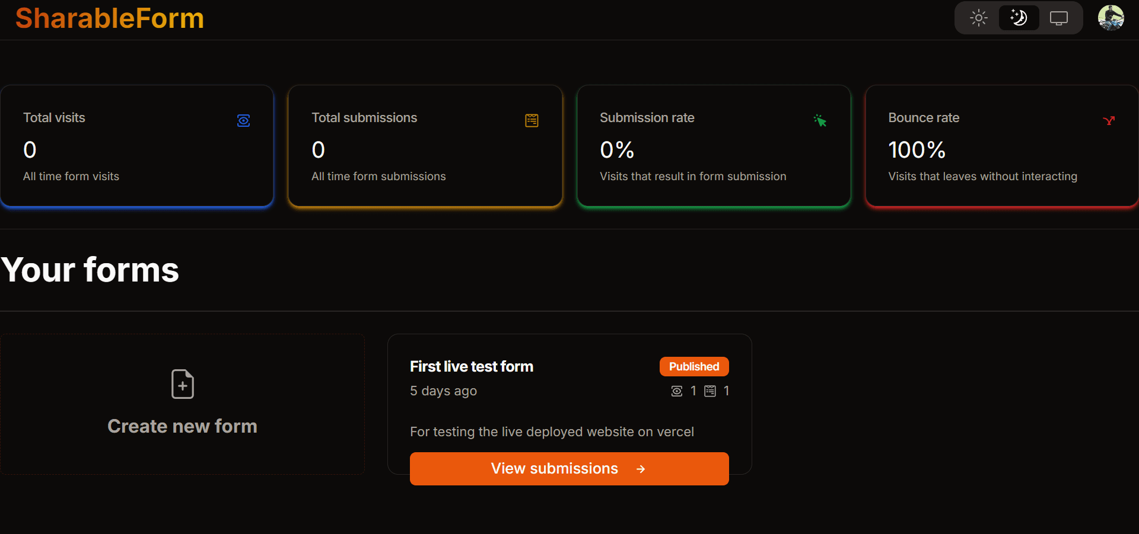Click the heading text Your forms
The image size is (1139, 534).
[90, 270]
